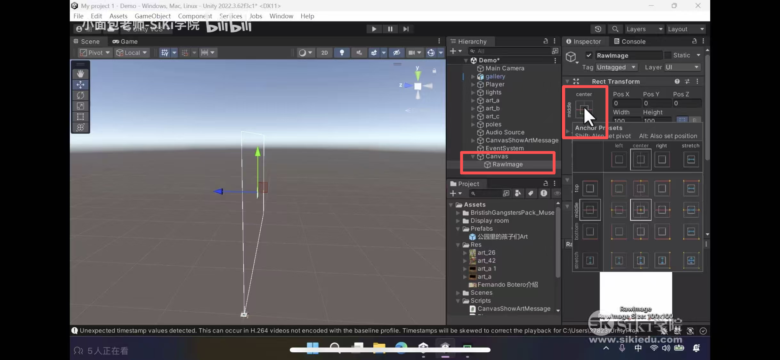
Task: Expand the gallery object
Action: click(x=473, y=76)
